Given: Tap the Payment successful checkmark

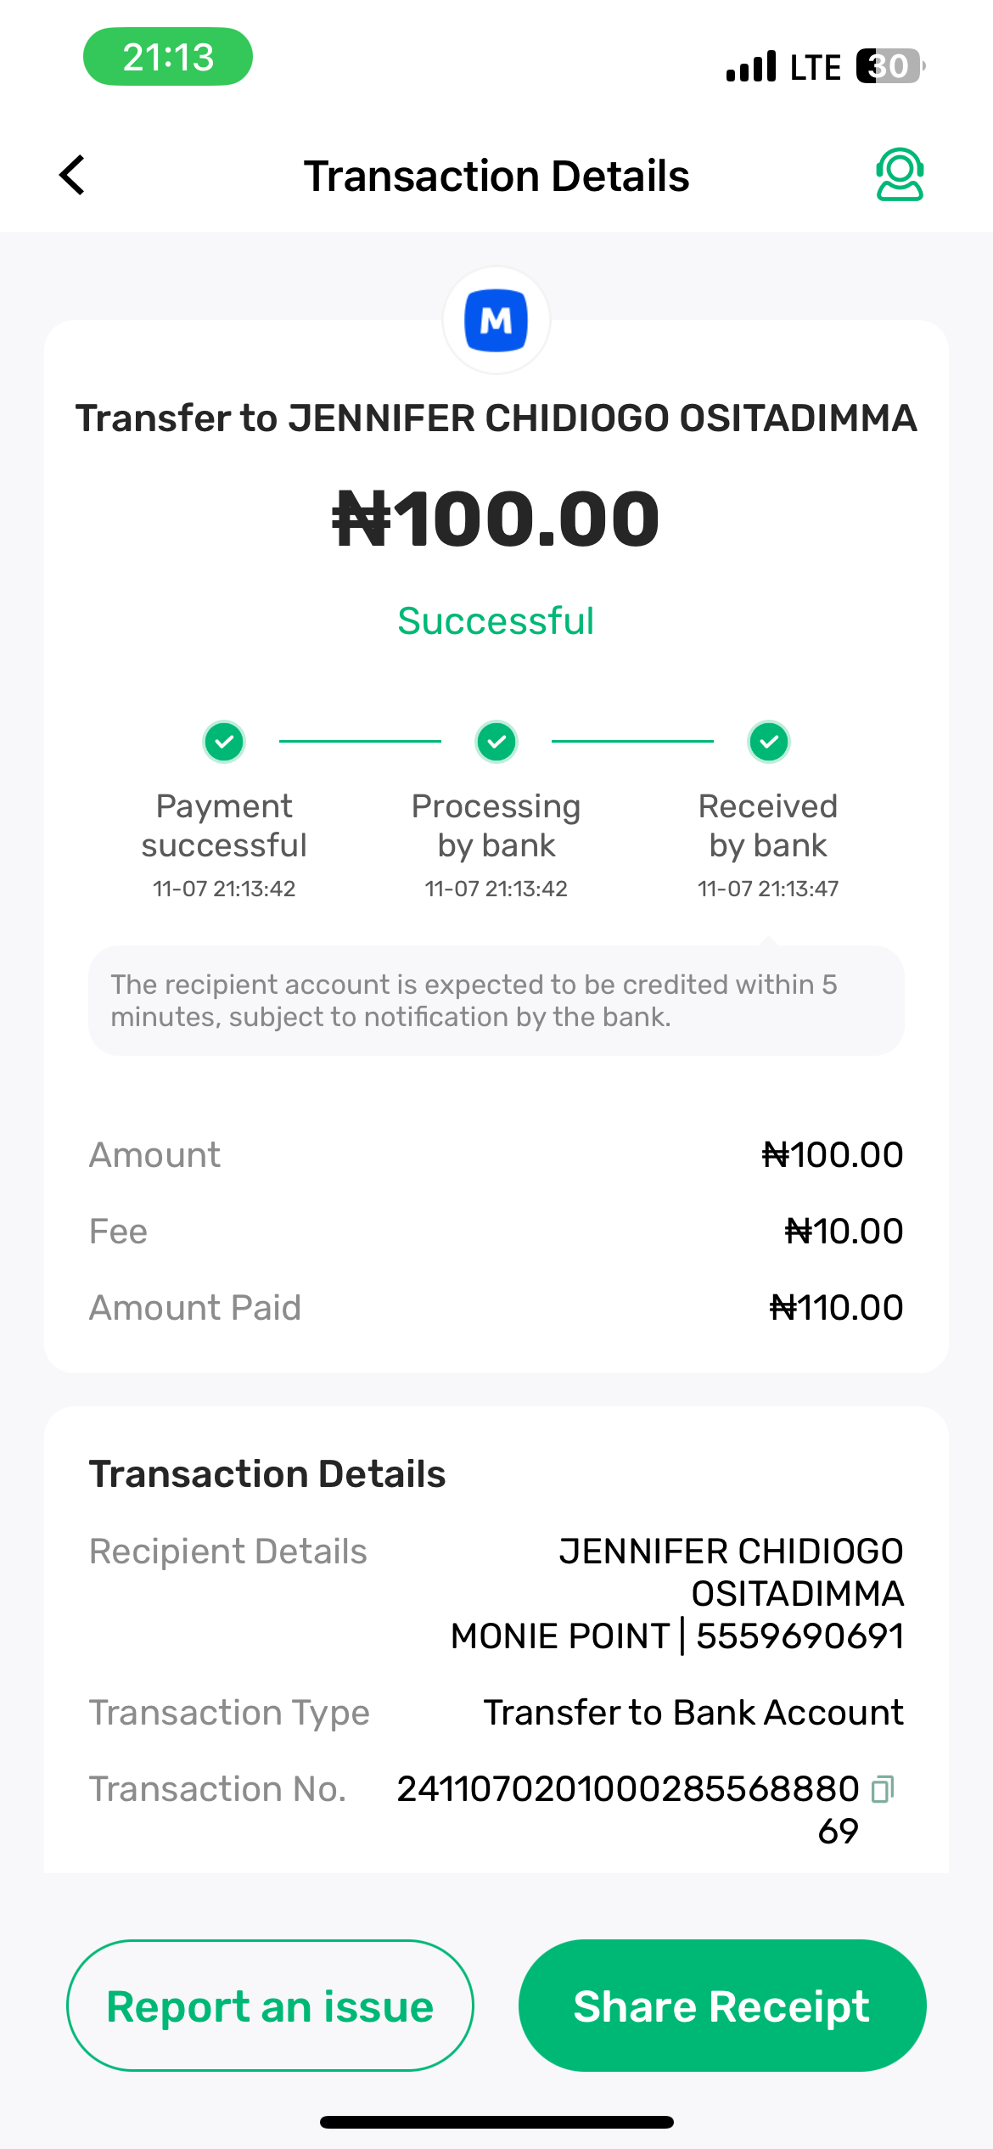Looking at the screenshot, I should (x=224, y=742).
